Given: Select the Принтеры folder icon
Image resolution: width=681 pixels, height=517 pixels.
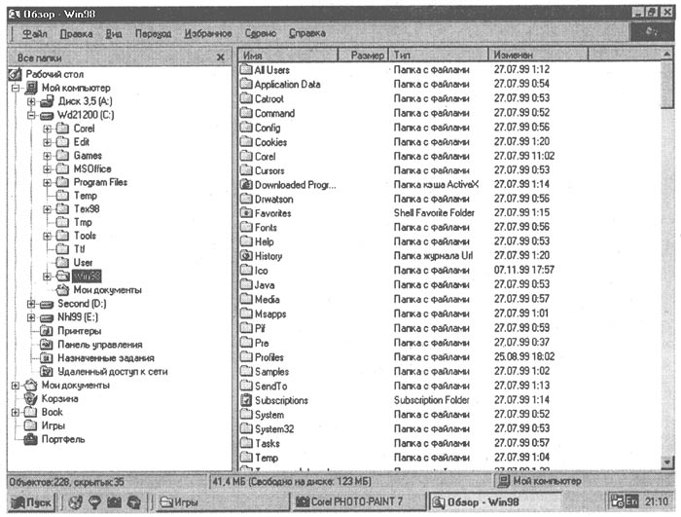Looking at the screenshot, I should tap(47, 331).
